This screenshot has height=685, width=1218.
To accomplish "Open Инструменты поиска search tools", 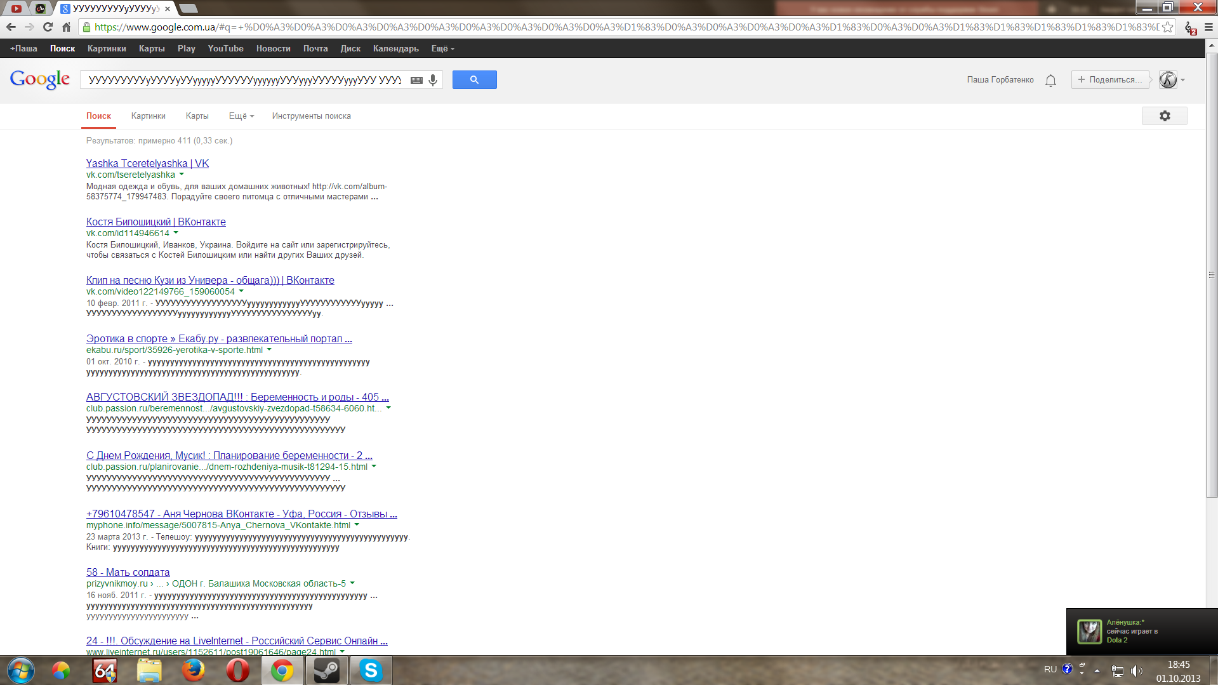I will [311, 116].
